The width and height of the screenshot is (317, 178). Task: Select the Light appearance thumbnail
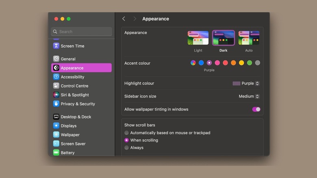pos(198,38)
